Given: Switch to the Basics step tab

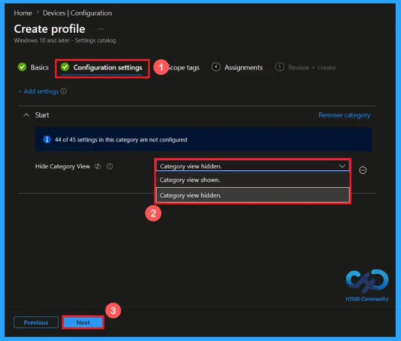Looking at the screenshot, I should [x=33, y=67].
